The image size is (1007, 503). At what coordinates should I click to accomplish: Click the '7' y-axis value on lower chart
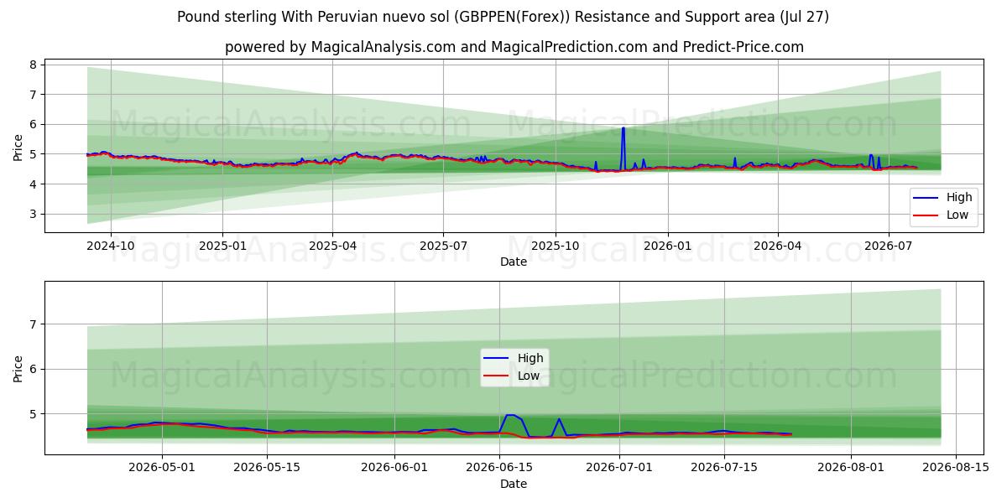(33, 324)
